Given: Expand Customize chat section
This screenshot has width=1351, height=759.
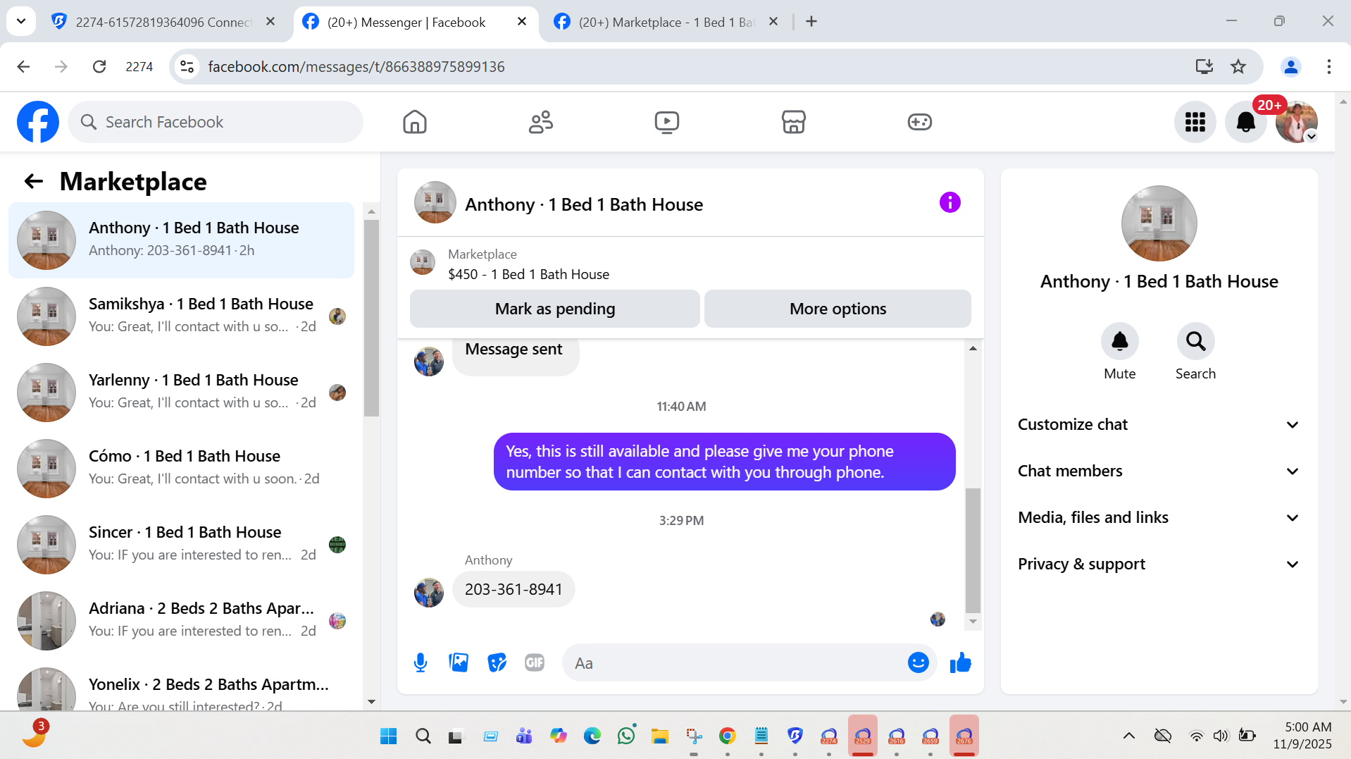Looking at the screenshot, I should pos(1159,424).
